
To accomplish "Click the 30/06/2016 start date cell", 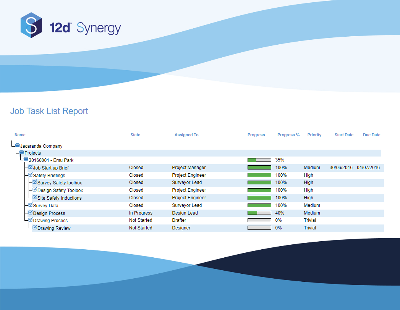I will pyautogui.click(x=341, y=168).
